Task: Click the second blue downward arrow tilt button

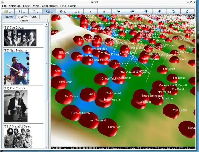Action: [x=160, y=12]
